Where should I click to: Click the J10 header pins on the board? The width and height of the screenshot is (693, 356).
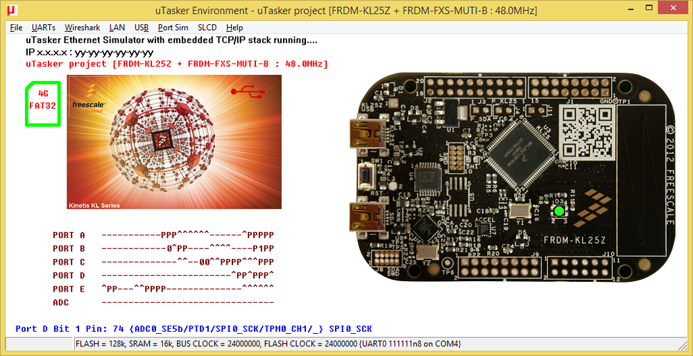click(579, 267)
